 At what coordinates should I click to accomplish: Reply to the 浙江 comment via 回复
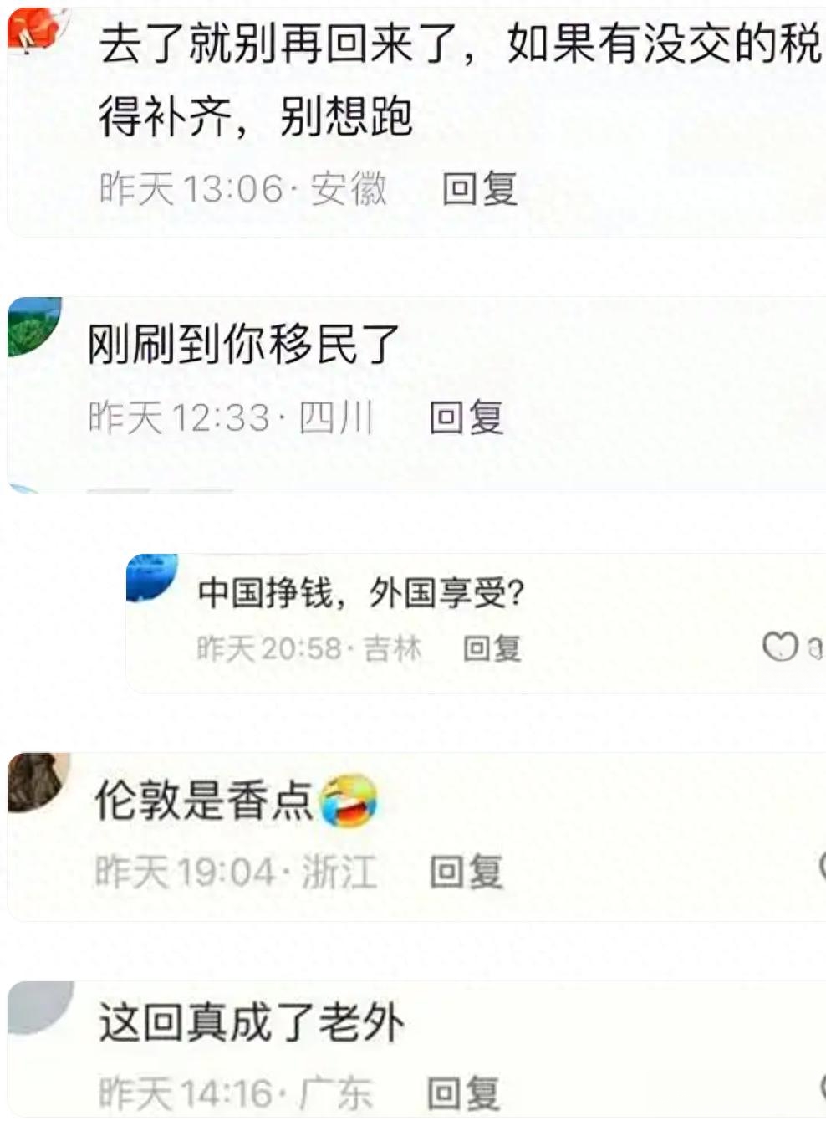point(467,872)
